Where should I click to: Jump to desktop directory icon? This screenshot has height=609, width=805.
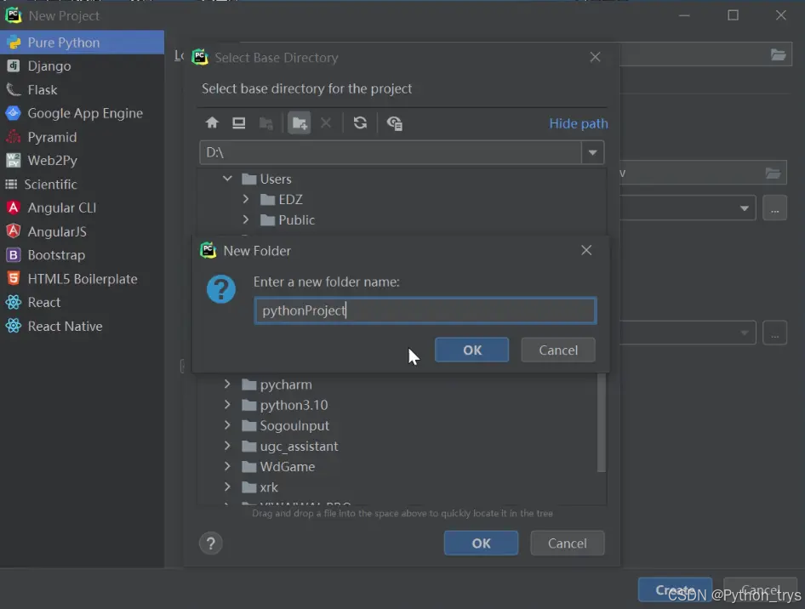coord(239,122)
